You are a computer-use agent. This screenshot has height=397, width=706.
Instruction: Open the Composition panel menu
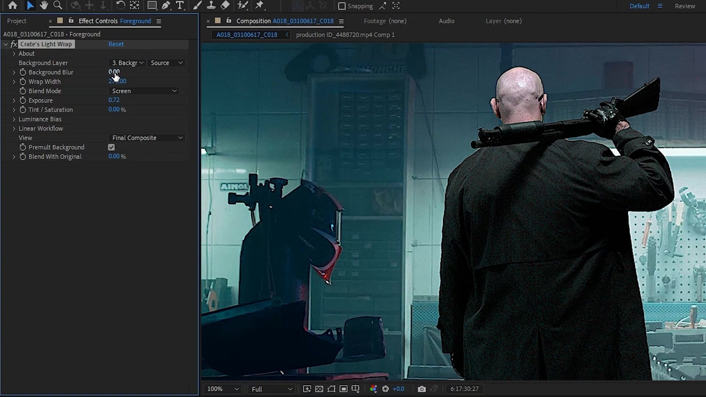point(341,21)
